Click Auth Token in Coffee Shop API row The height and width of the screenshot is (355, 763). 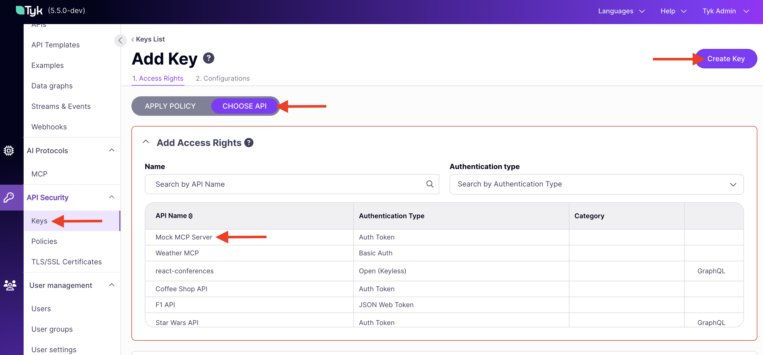[x=376, y=289]
